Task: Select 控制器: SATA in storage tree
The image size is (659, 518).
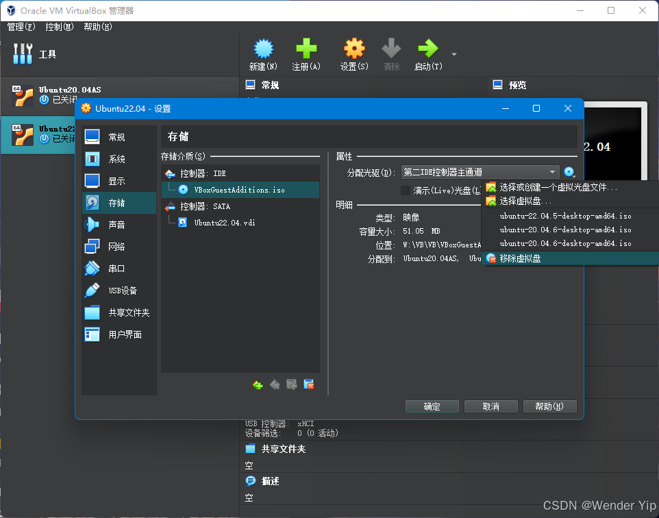Action: point(240,206)
